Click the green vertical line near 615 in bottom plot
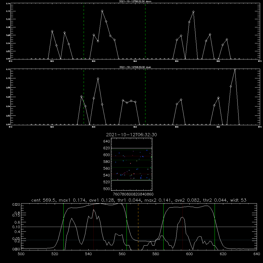Viewport: 263px width, 263px height. [215, 227]
